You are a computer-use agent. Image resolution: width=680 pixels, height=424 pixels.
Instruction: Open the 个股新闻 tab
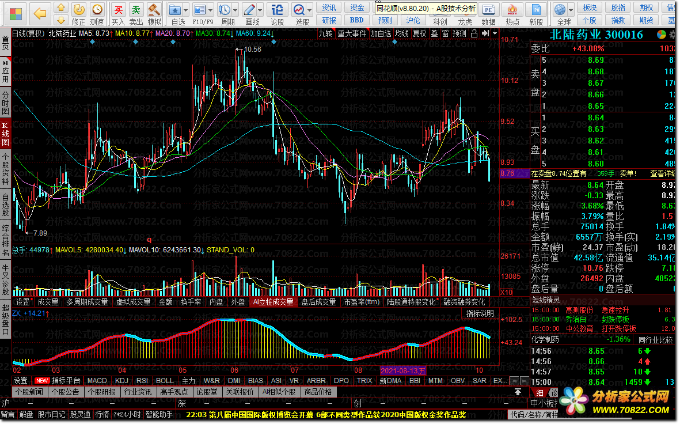click(29, 392)
